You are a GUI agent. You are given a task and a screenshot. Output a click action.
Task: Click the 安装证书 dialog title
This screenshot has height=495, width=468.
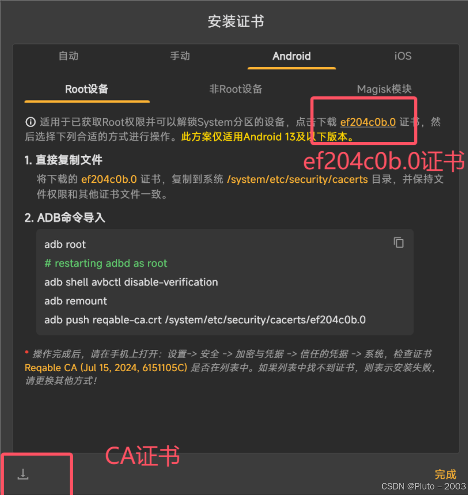coord(236,22)
